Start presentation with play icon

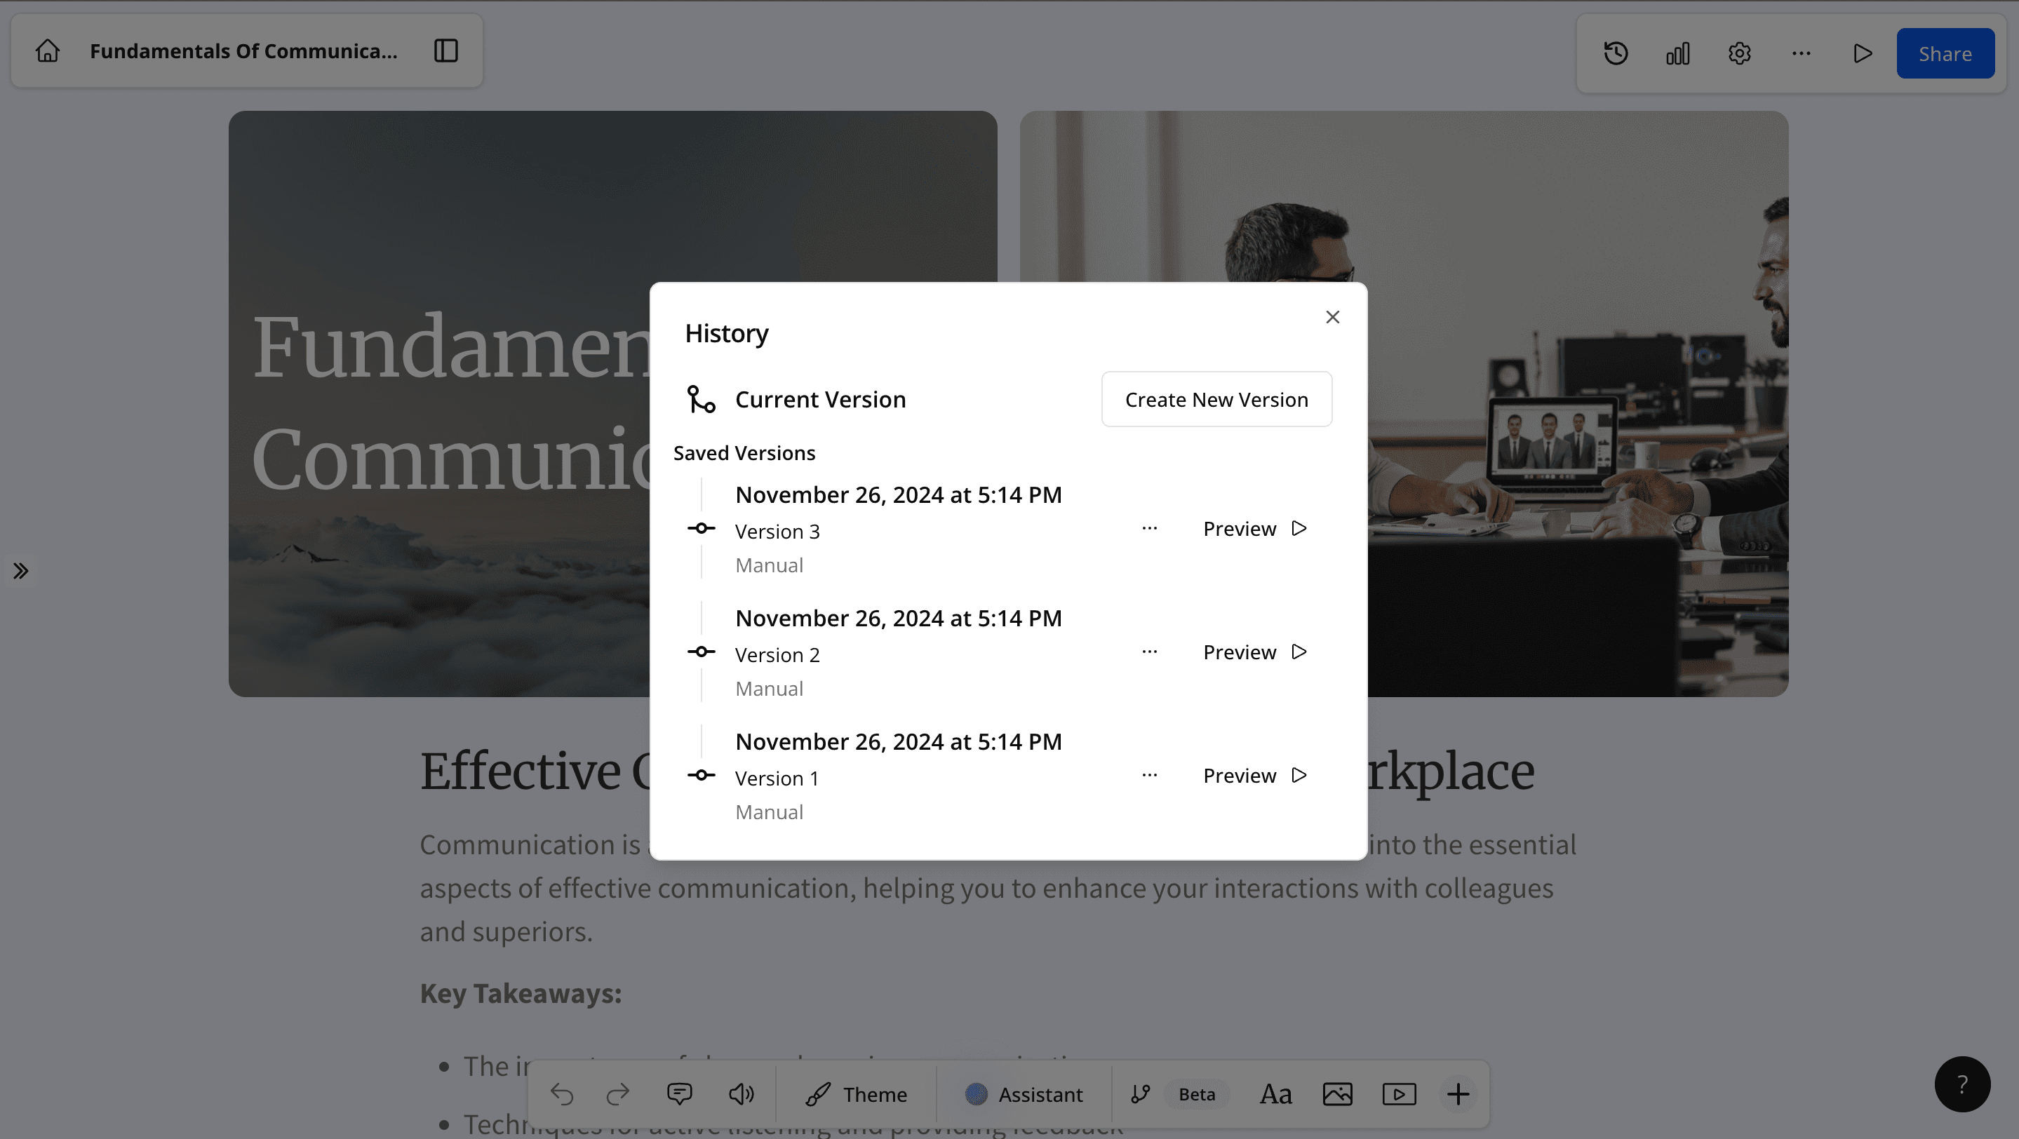[1863, 53]
